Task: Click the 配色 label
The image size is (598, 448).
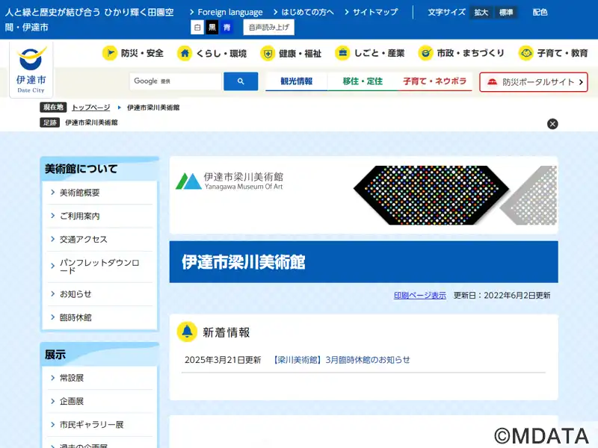Action: click(540, 13)
